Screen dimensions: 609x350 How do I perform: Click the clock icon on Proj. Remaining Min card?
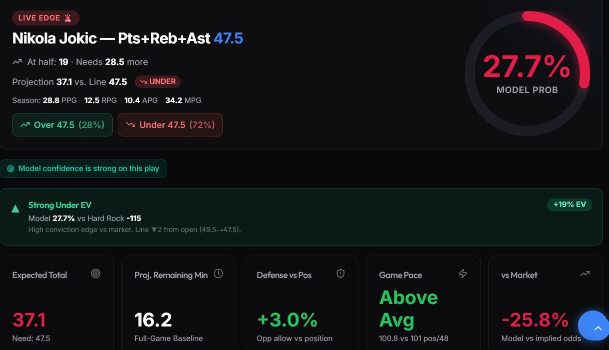(x=218, y=273)
